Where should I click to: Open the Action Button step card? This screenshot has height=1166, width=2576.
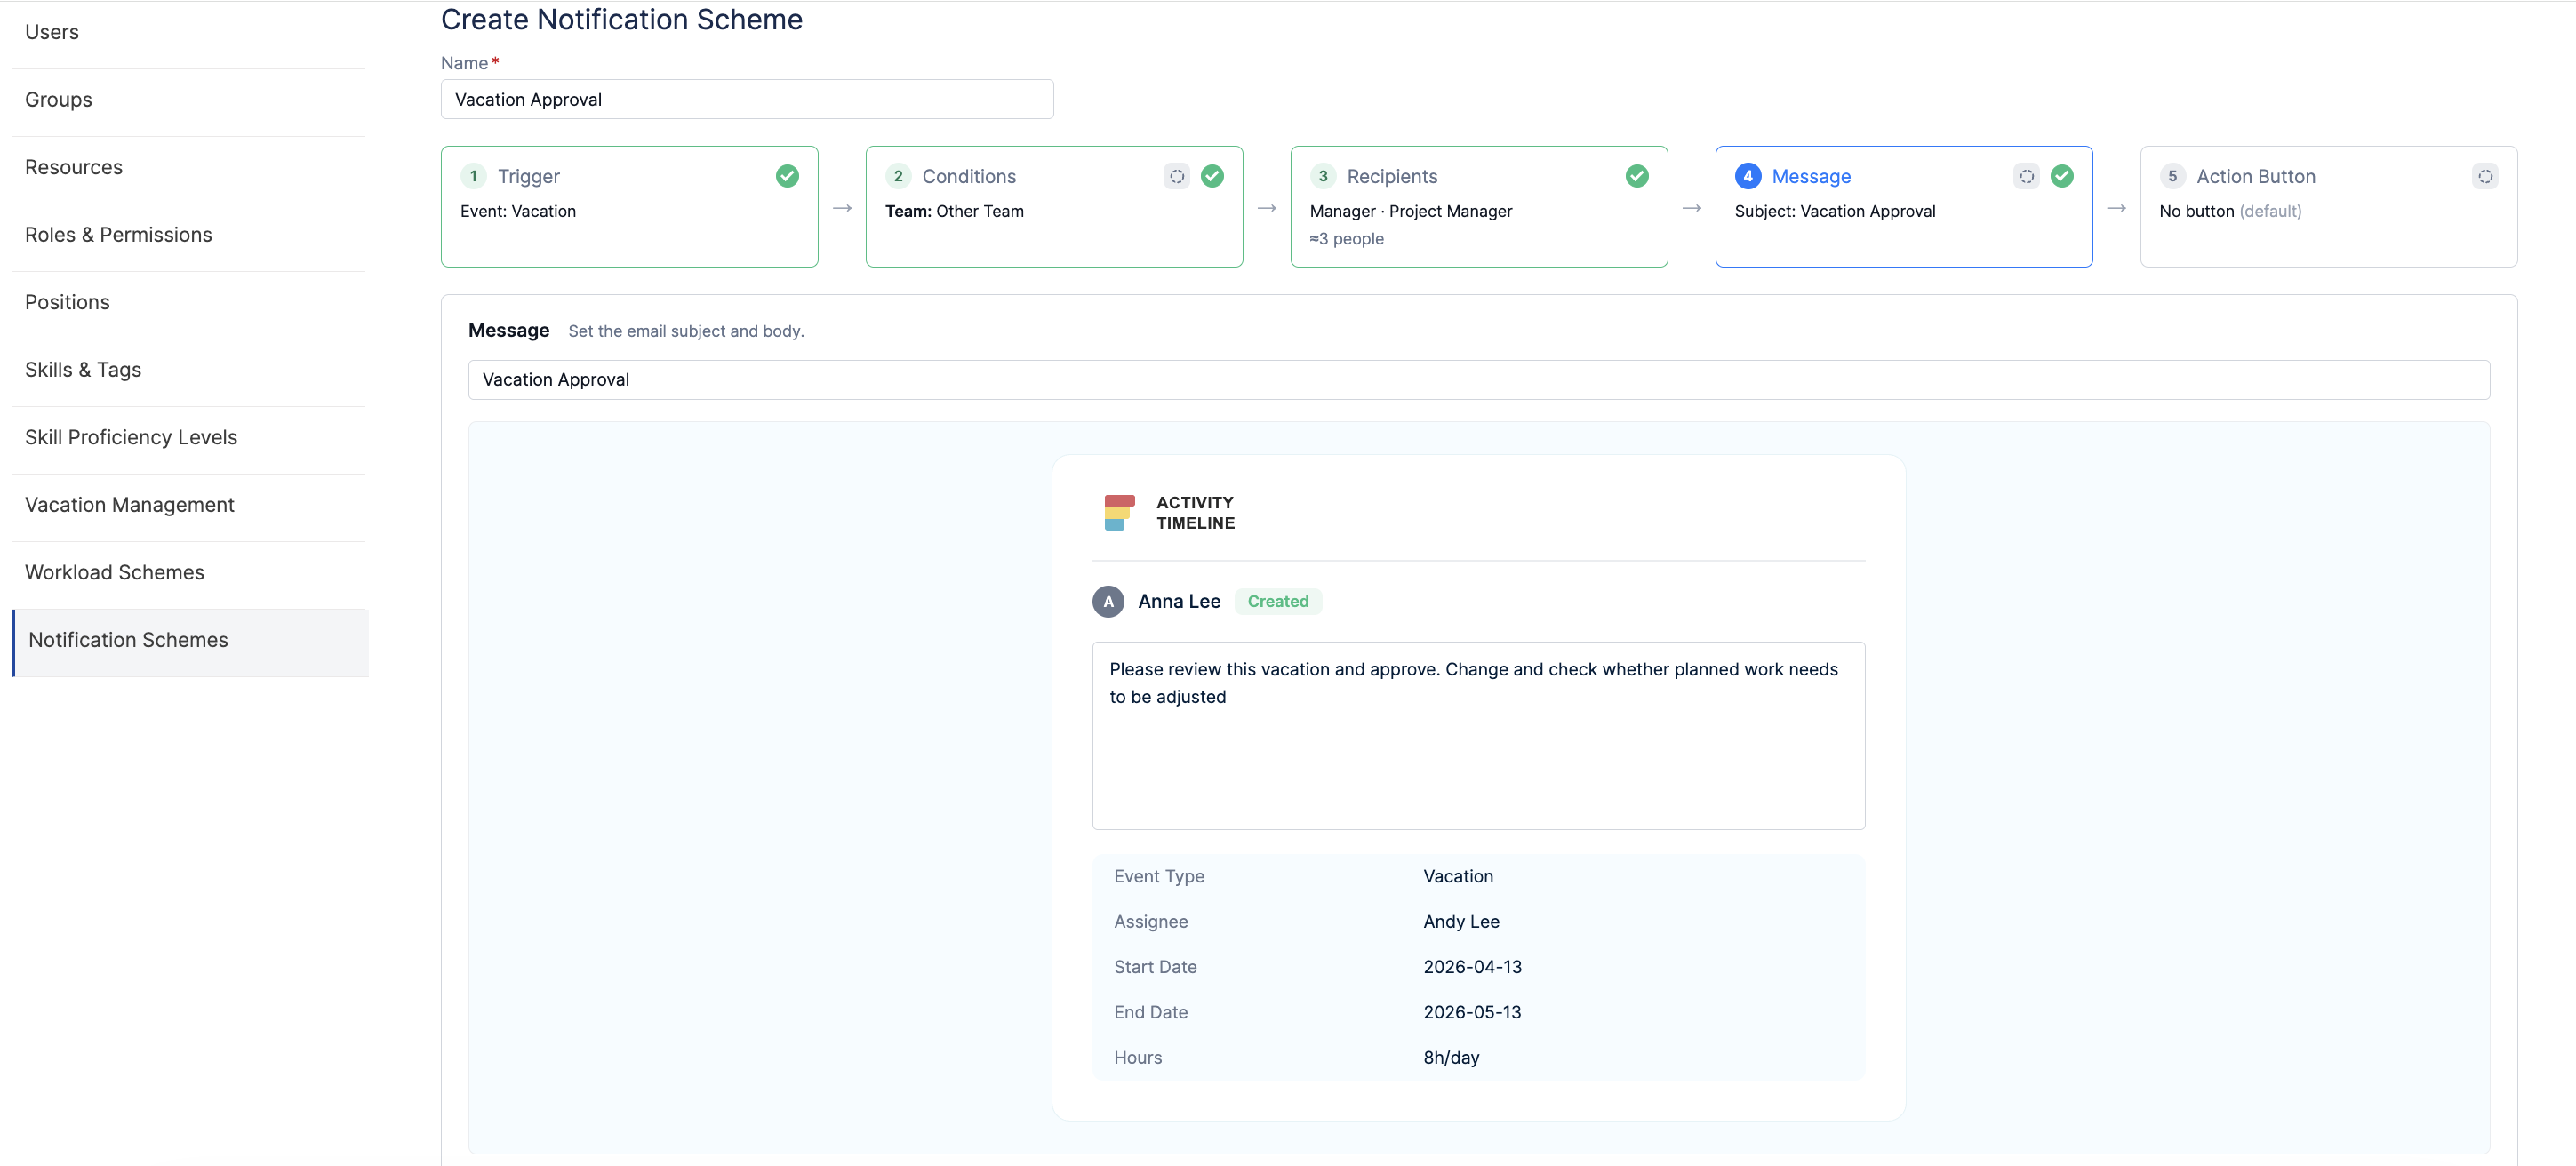[x=2328, y=207]
